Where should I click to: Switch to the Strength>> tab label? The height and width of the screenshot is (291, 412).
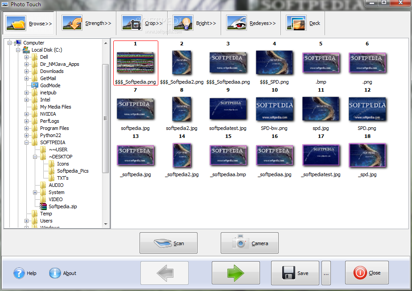pyautogui.click(x=98, y=23)
